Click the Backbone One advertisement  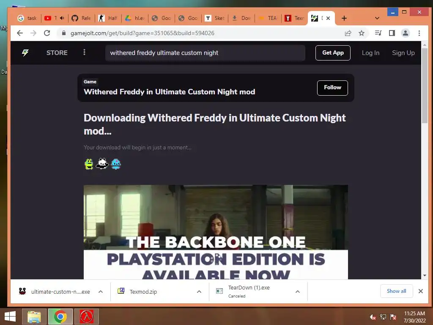coord(216,232)
